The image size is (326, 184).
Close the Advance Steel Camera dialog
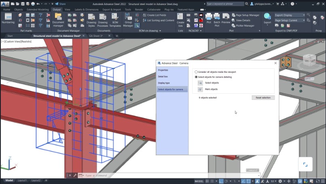click(x=275, y=63)
